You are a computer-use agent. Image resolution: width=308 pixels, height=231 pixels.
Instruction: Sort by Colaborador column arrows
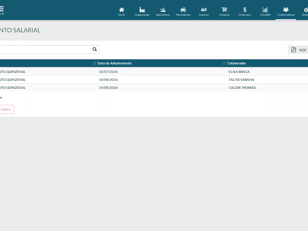click(x=224, y=63)
